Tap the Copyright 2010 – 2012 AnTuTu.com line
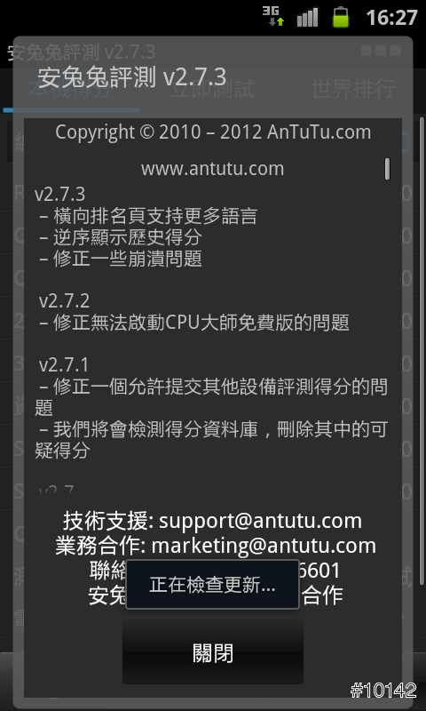Viewport: 426px width, 711px height. [x=213, y=132]
